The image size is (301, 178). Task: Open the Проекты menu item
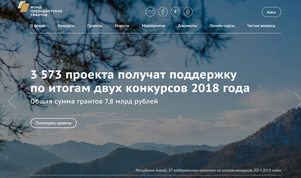[95, 26]
